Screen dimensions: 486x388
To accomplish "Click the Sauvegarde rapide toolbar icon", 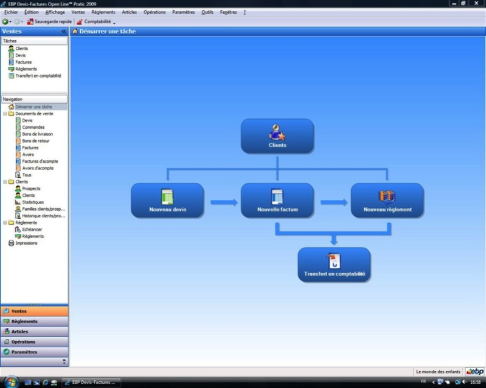I will (30, 21).
